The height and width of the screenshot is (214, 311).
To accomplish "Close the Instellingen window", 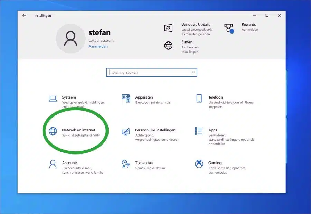I will [279, 15].
